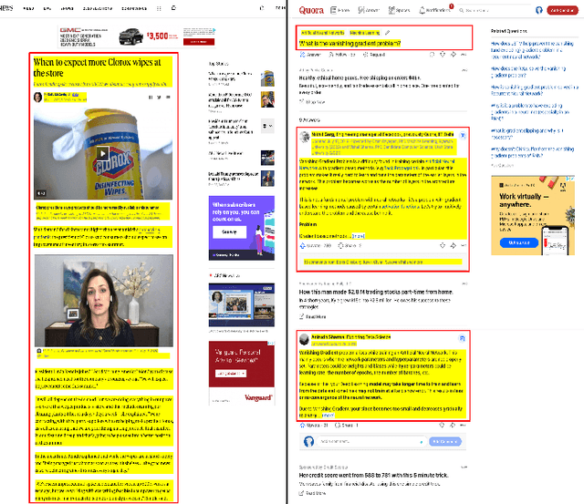
Task: Click the Add a comment input field
Action: click(371, 441)
